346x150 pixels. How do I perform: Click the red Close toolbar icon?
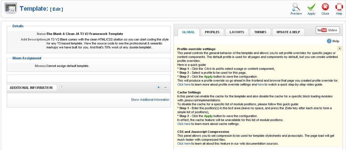(x=325, y=7)
